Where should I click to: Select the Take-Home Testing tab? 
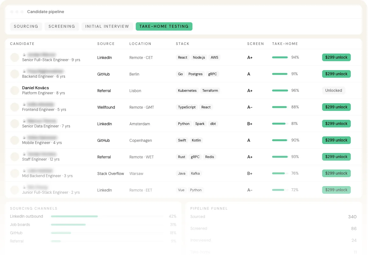tap(164, 26)
